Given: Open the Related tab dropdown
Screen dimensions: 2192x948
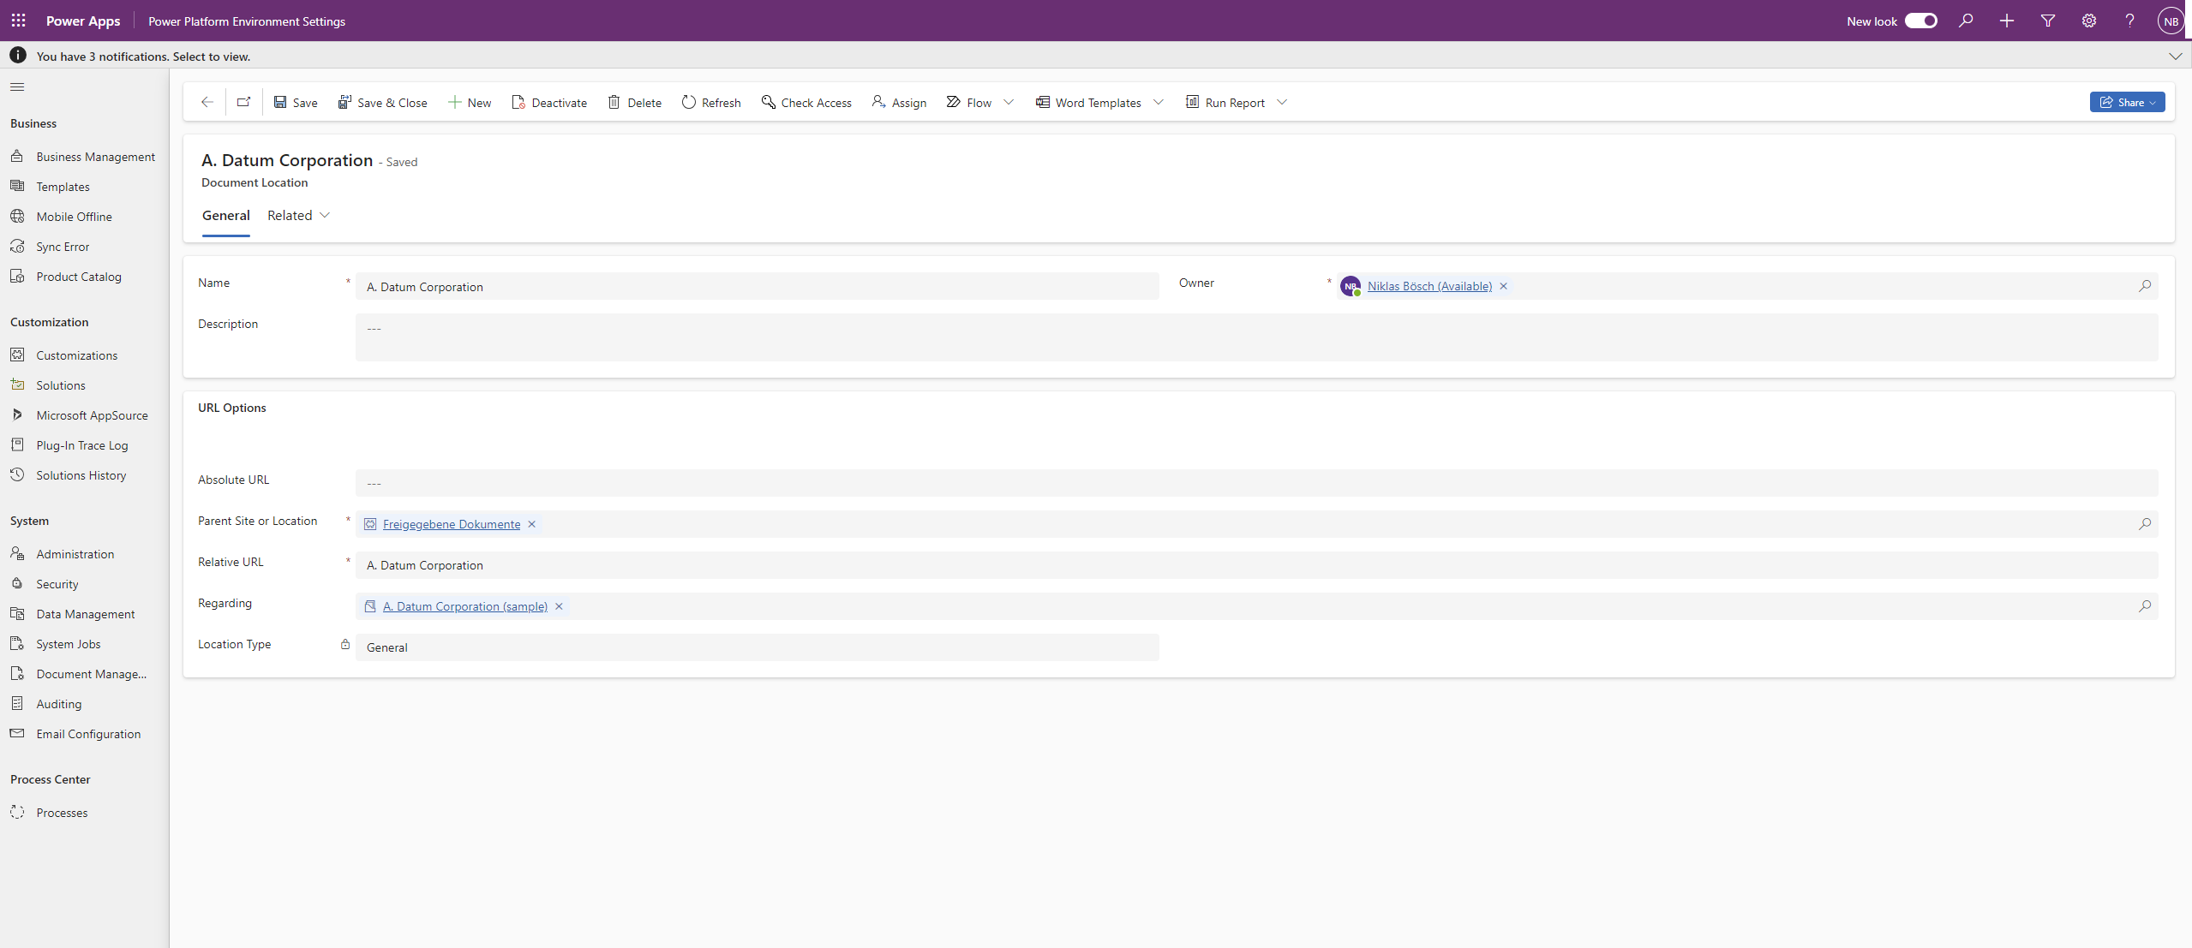Looking at the screenshot, I should (x=298, y=216).
